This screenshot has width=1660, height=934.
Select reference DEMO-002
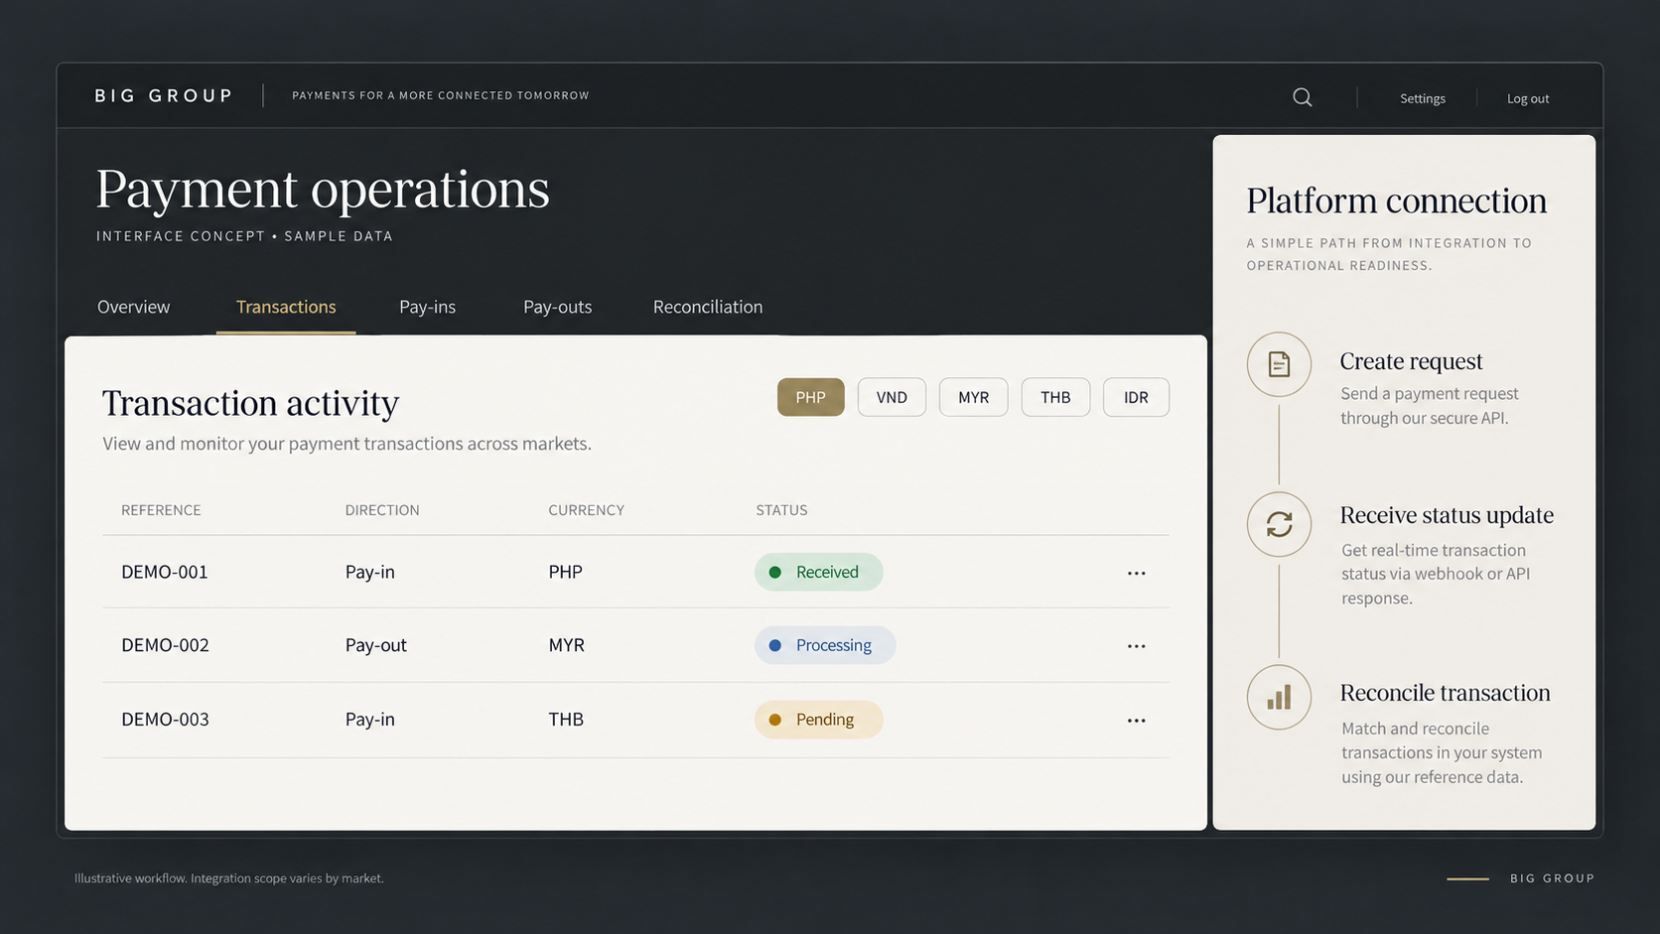[x=165, y=645]
